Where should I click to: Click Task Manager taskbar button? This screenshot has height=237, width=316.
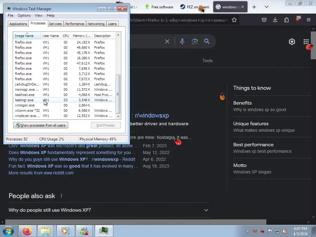click(x=104, y=231)
